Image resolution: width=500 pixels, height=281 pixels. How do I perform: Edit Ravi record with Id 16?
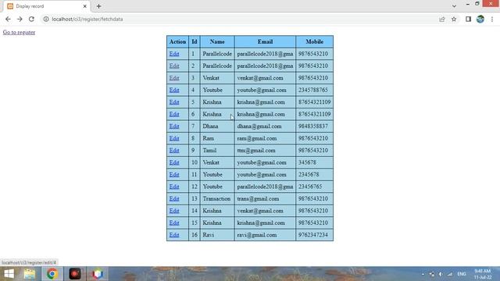click(x=174, y=235)
